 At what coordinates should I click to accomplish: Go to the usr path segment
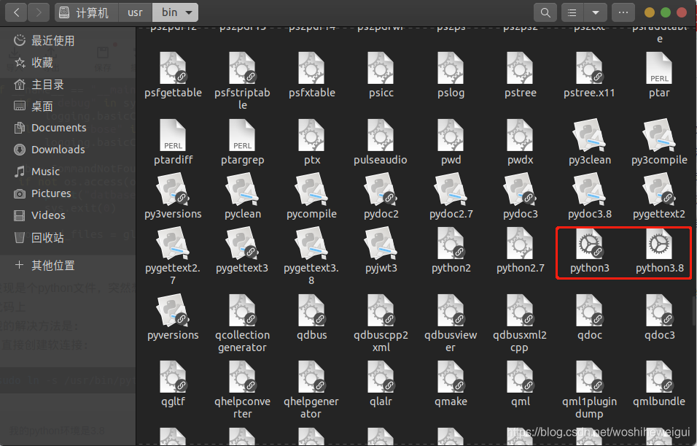click(x=135, y=12)
